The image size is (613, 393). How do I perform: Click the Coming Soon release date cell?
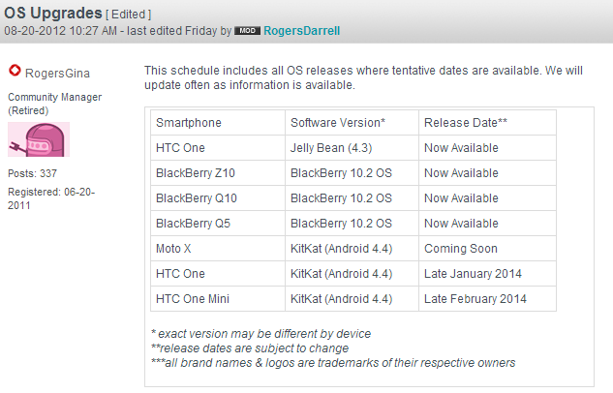(461, 249)
